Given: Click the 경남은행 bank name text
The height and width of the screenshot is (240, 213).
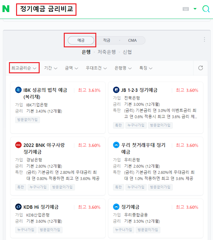Looking at the screenshot, I should pyautogui.click(x=34, y=160).
